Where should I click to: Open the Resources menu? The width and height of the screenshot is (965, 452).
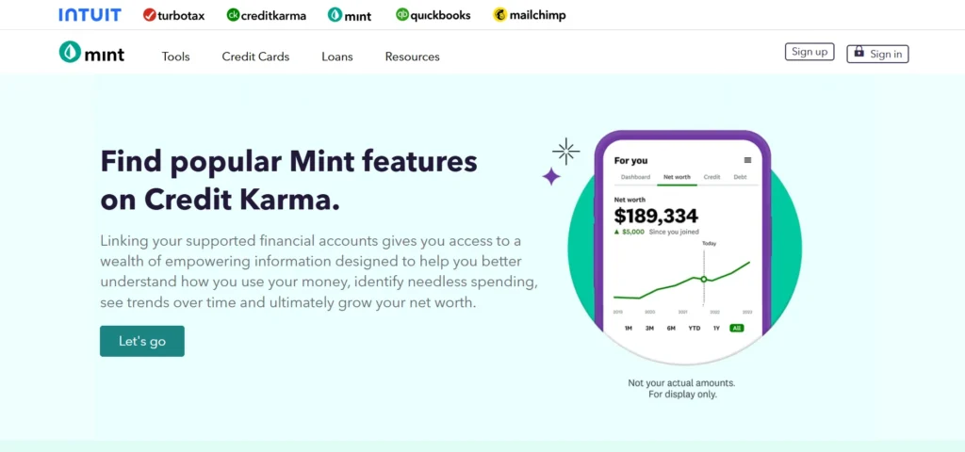pos(412,56)
